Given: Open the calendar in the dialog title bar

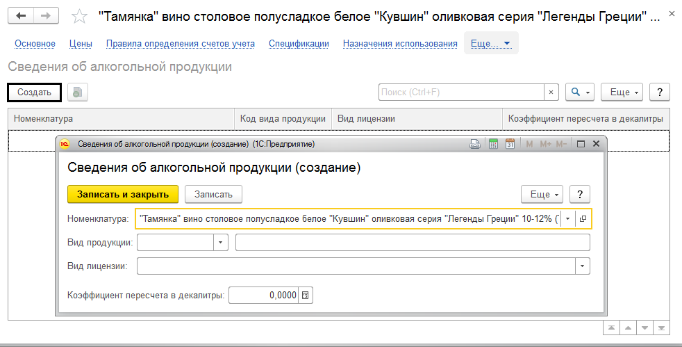Looking at the screenshot, I should click(x=510, y=144).
